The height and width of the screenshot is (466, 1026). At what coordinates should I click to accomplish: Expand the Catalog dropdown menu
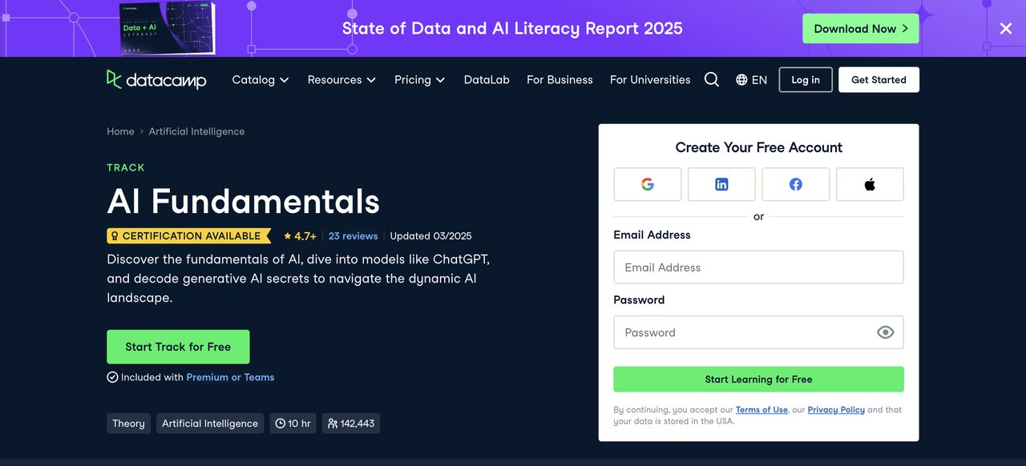[261, 80]
